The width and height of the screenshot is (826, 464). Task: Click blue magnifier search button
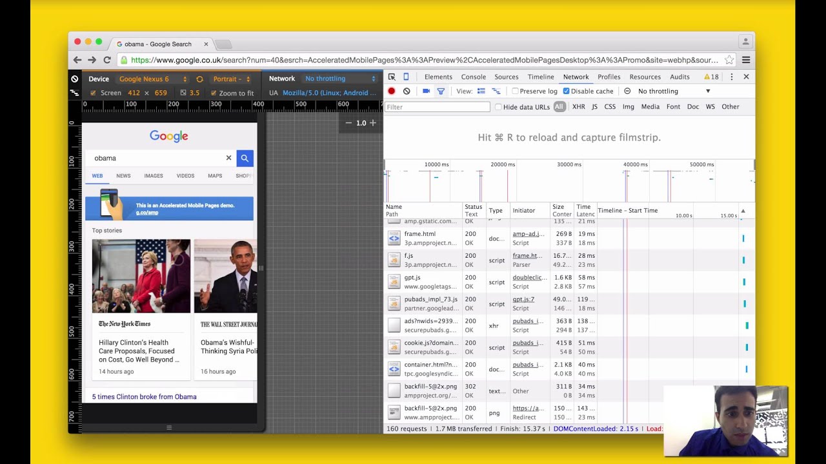point(245,158)
